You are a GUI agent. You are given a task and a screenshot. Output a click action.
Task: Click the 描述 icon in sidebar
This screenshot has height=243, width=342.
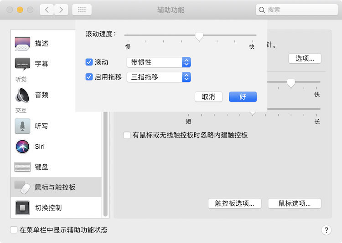(22, 44)
